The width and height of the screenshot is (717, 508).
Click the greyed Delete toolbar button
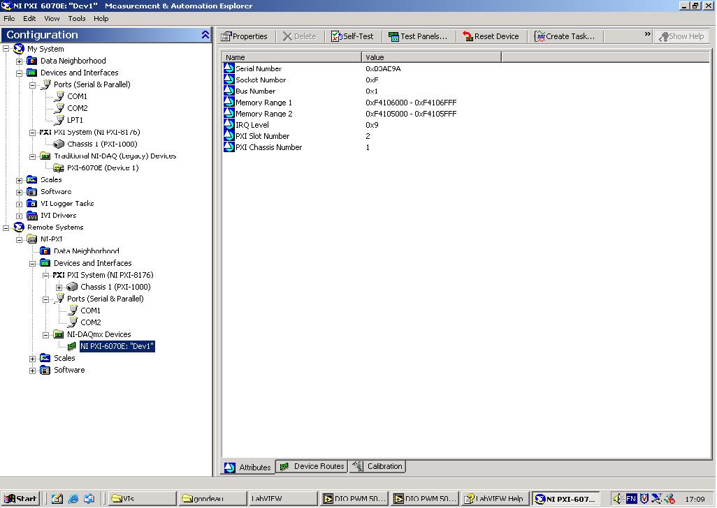pyautogui.click(x=300, y=36)
